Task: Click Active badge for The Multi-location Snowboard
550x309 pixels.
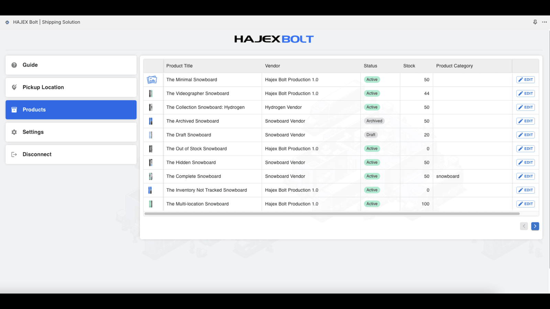Action: pos(372,204)
